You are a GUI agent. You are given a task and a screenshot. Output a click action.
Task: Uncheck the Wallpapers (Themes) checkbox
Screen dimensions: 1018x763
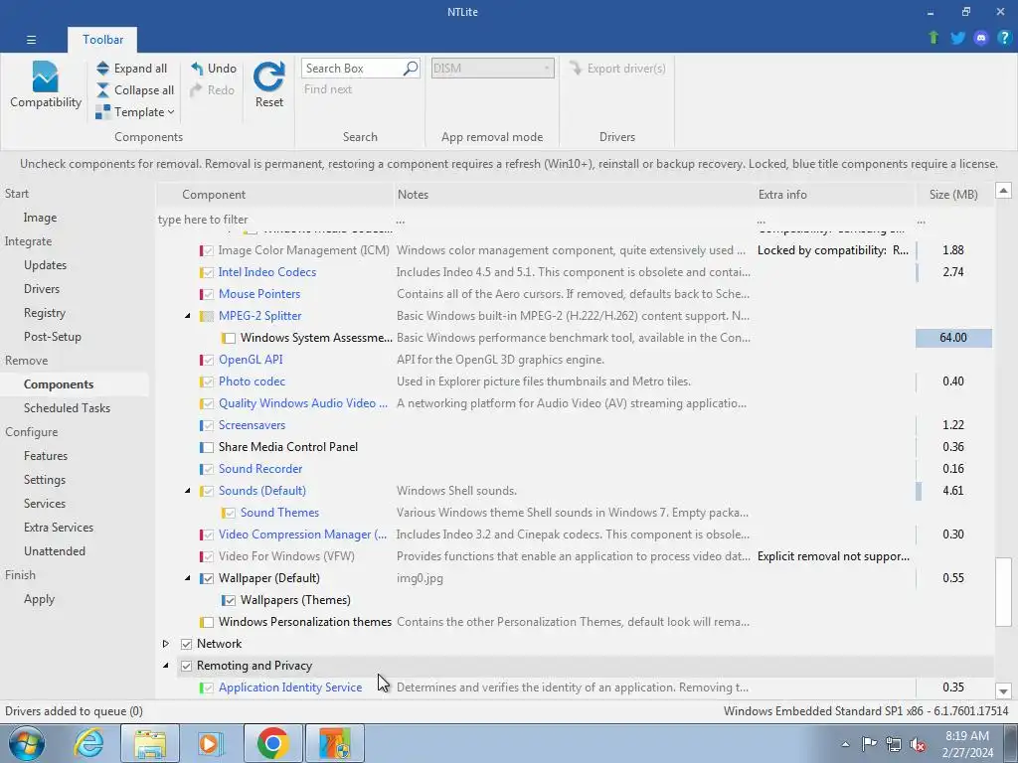pyautogui.click(x=230, y=600)
